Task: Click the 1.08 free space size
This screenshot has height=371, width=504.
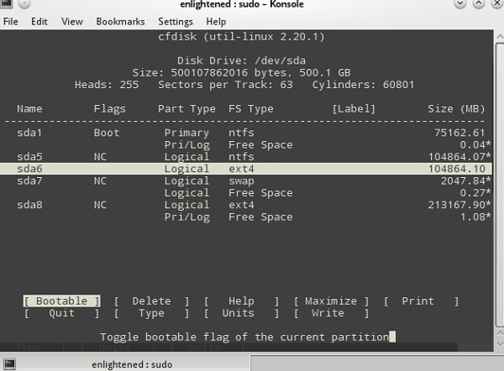Action: 475,217
